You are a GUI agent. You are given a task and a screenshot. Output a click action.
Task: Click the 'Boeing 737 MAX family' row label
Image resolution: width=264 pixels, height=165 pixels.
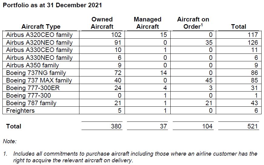[x=39, y=80]
